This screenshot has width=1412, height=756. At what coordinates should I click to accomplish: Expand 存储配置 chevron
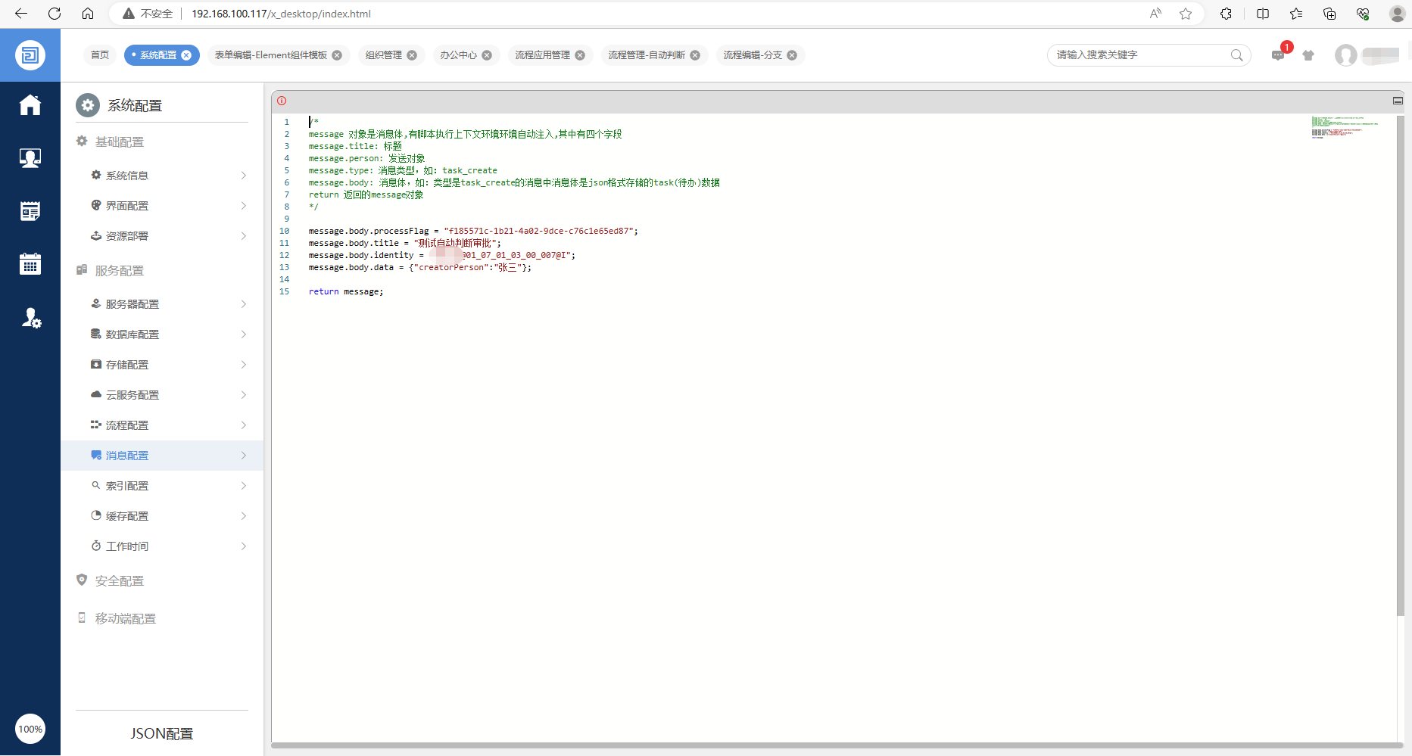pos(244,365)
